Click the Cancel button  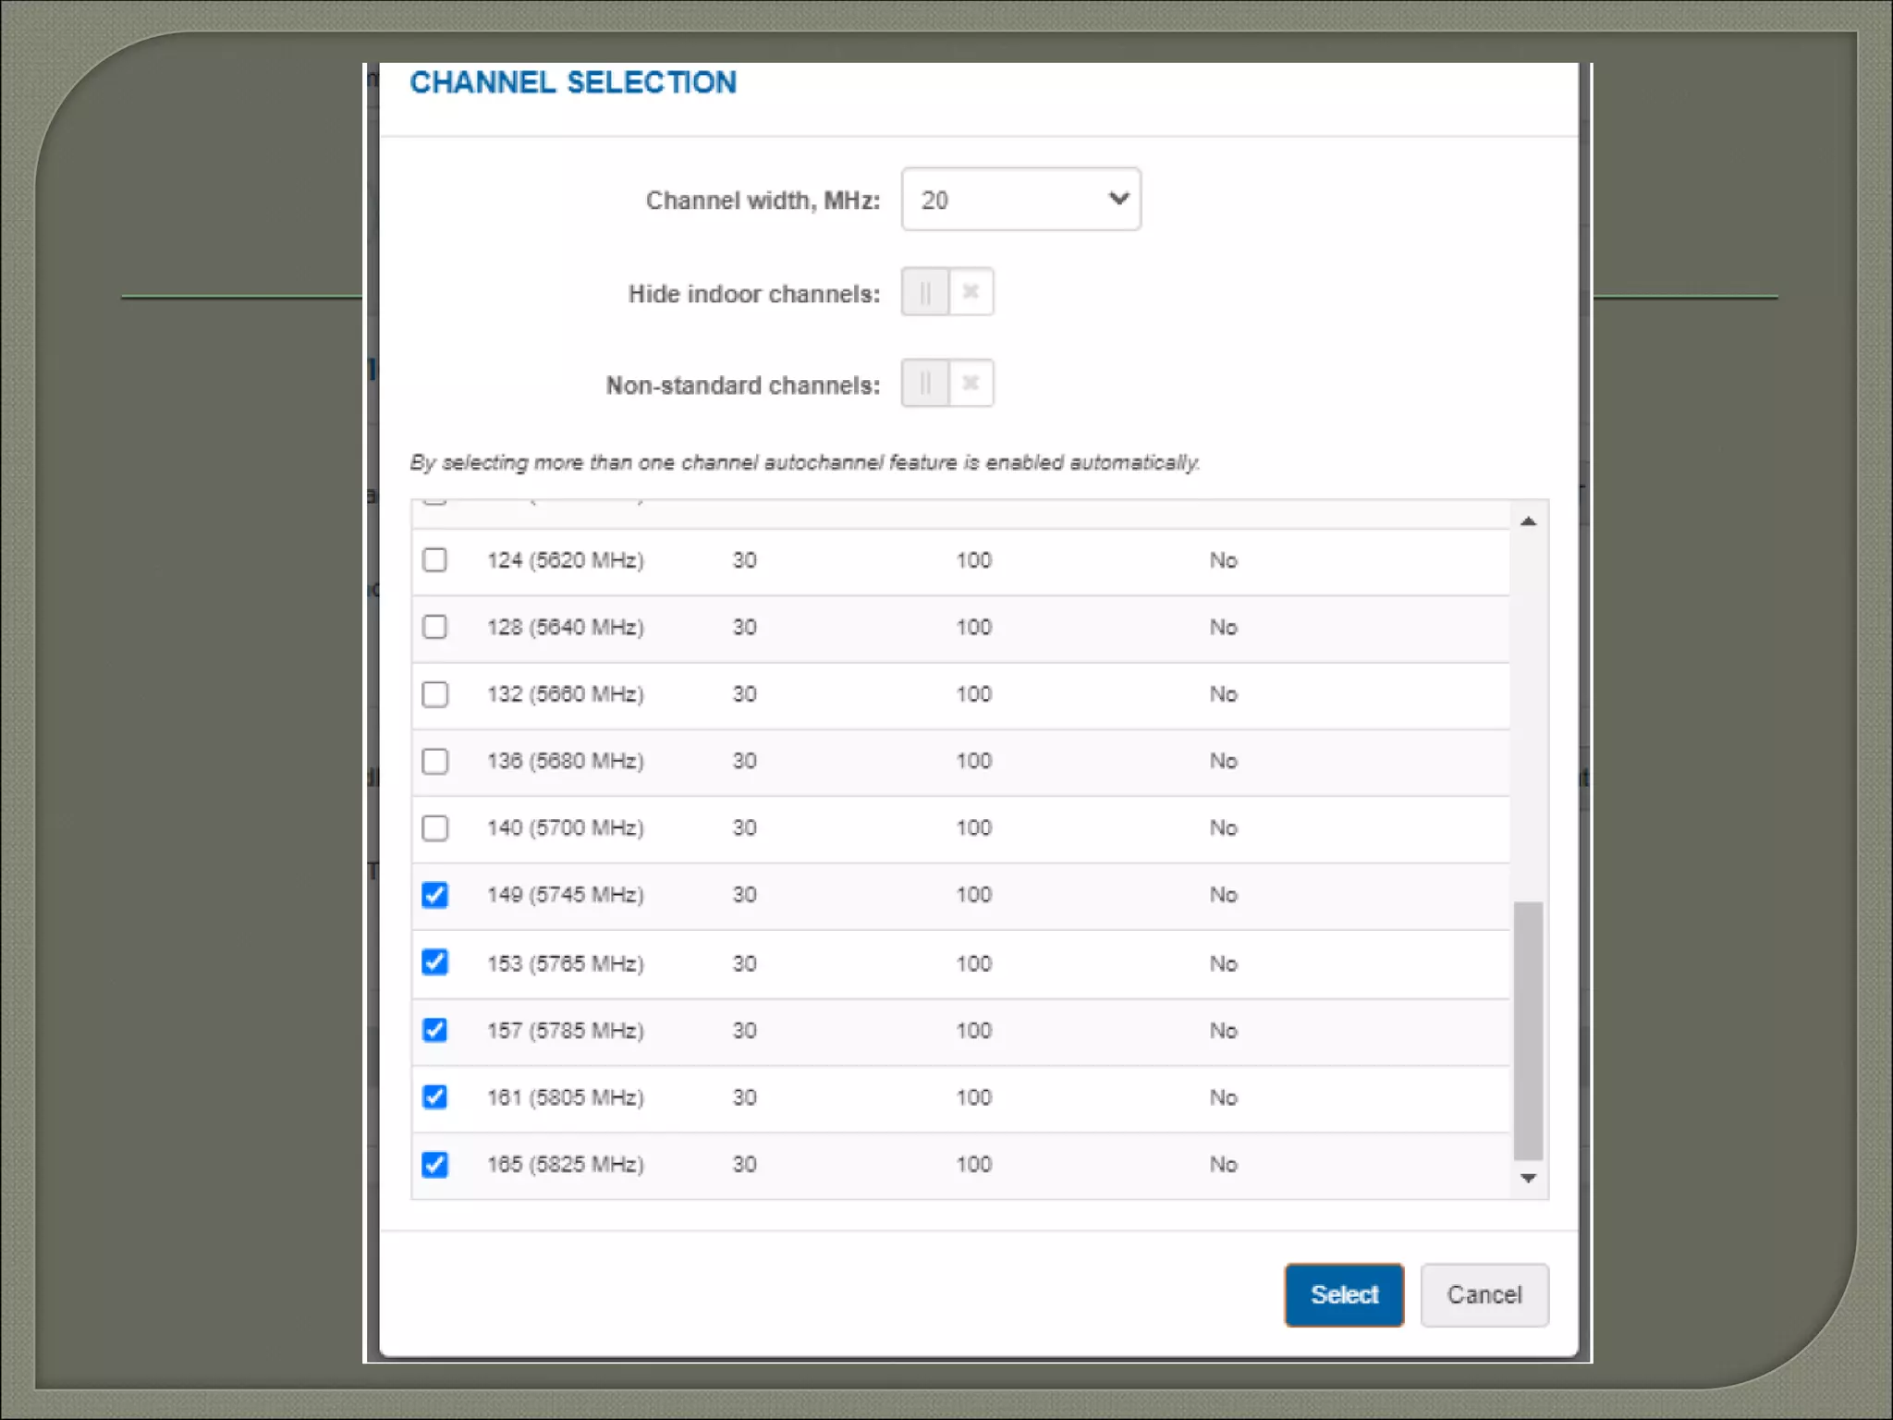click(x=1484, y=1294)
